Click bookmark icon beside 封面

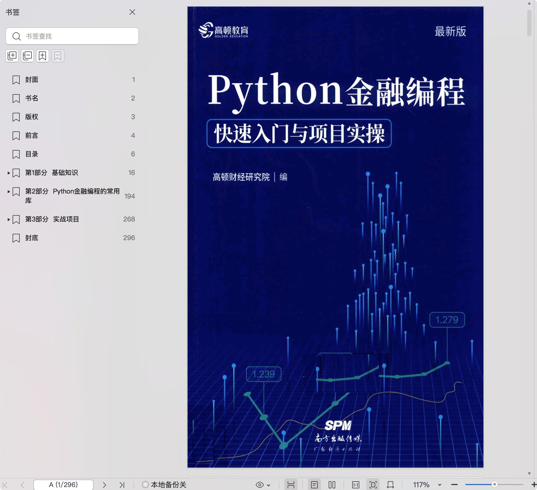[16, 80]
